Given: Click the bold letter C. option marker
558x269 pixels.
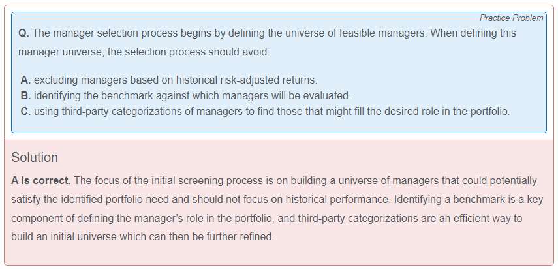Looking at the screenshot, I should [x=26, y=112].
